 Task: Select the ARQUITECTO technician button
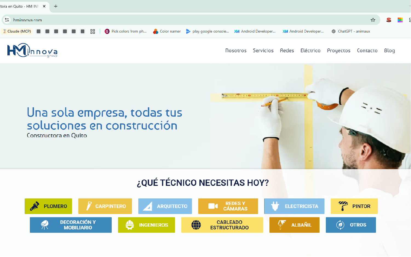click(165, 206)
